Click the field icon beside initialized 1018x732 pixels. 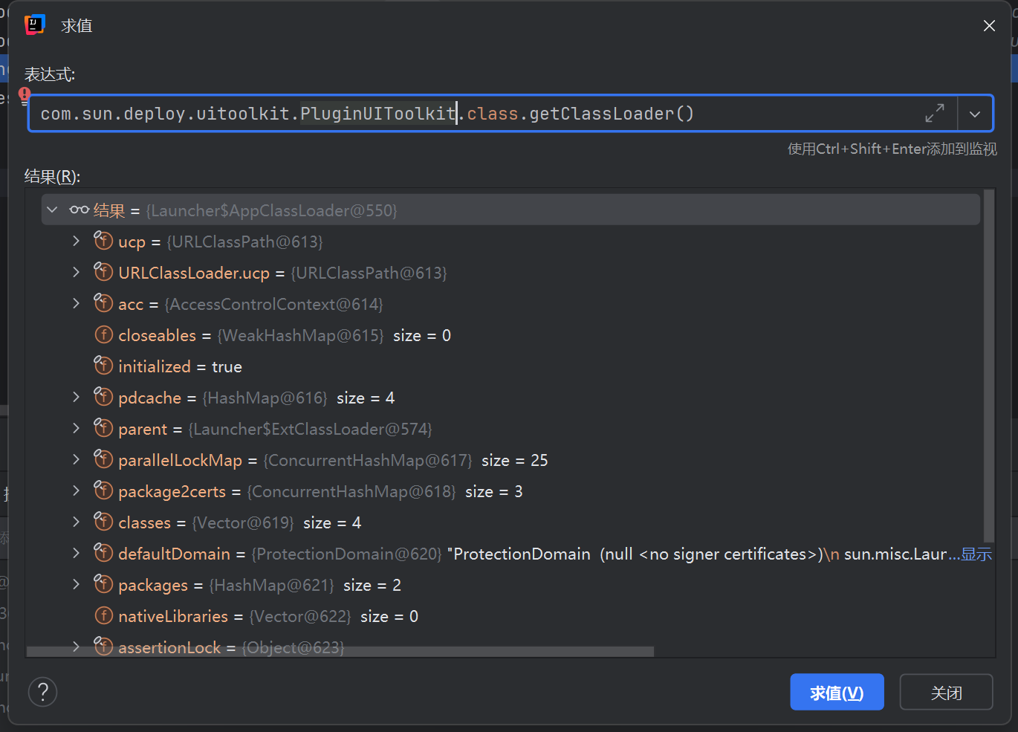click(103, 366)
